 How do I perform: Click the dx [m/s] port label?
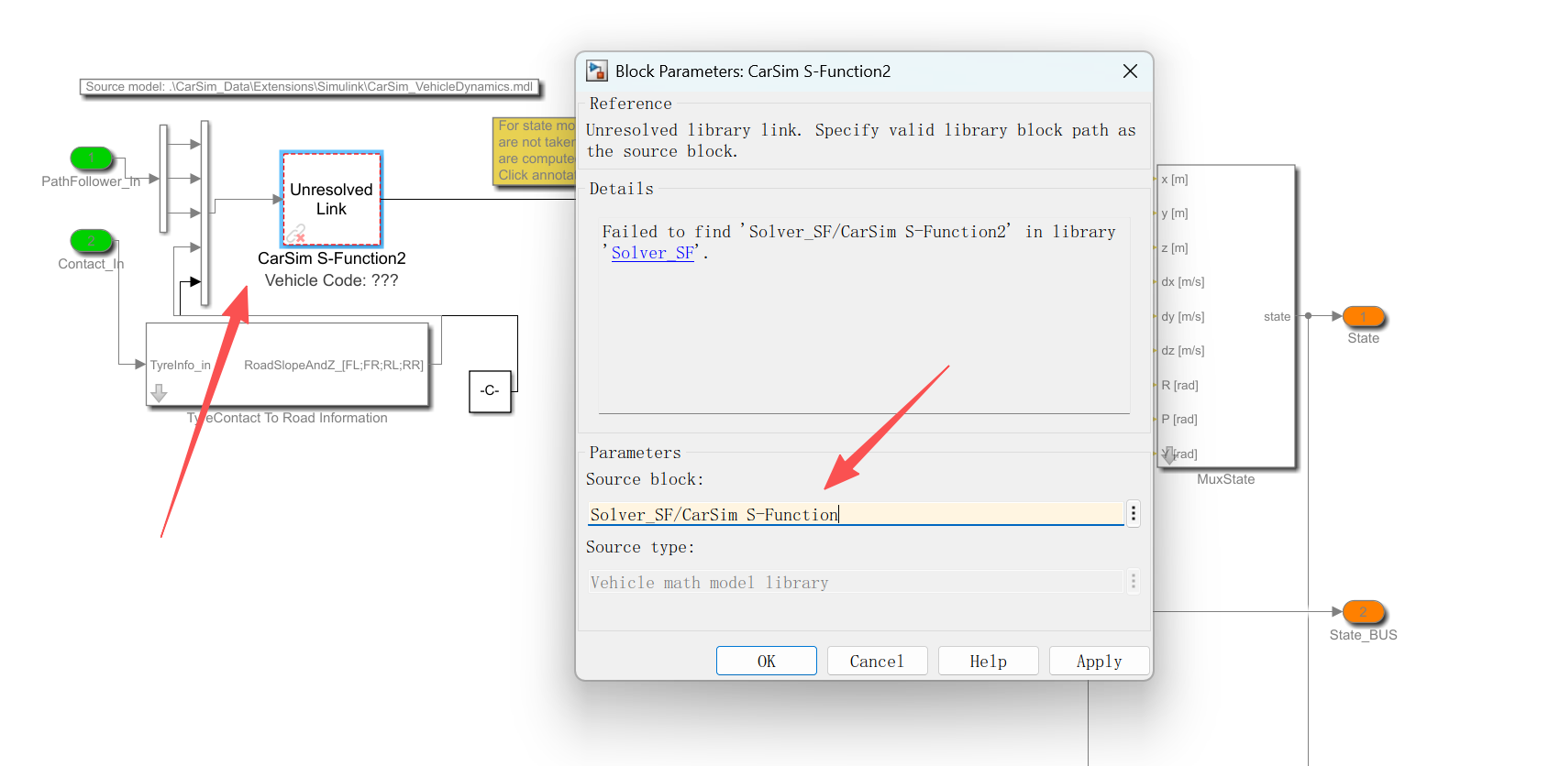[1182, 281]
